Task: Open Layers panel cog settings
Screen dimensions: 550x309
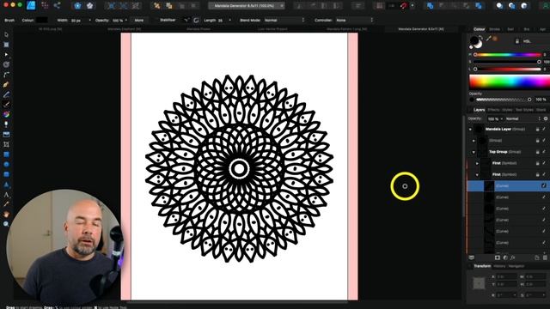Action: point(546,118)
